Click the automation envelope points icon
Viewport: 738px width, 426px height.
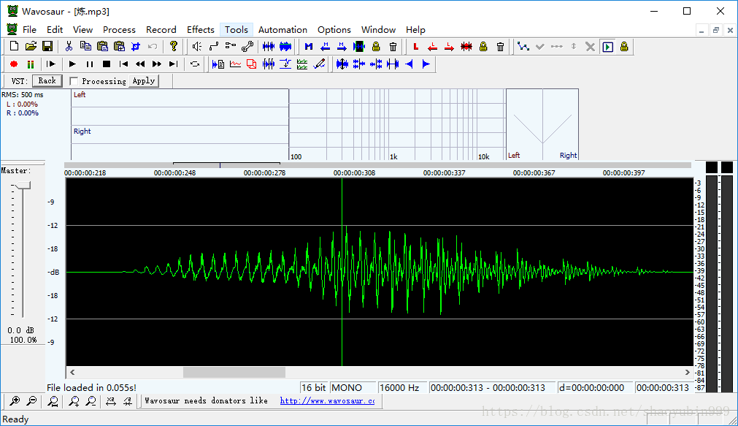tap(523, 47)
